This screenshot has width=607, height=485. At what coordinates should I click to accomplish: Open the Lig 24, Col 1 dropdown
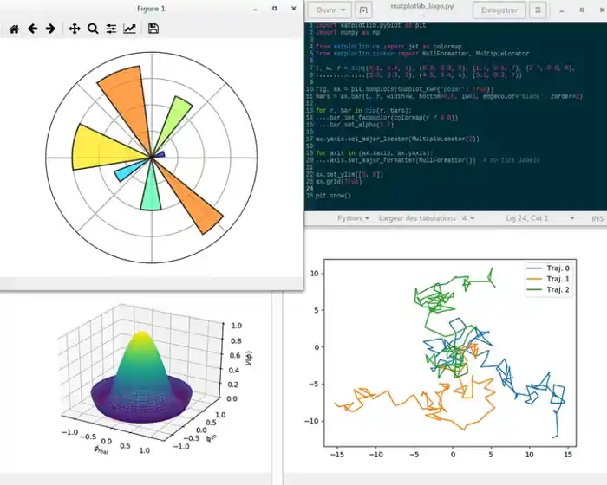[540, 218]
